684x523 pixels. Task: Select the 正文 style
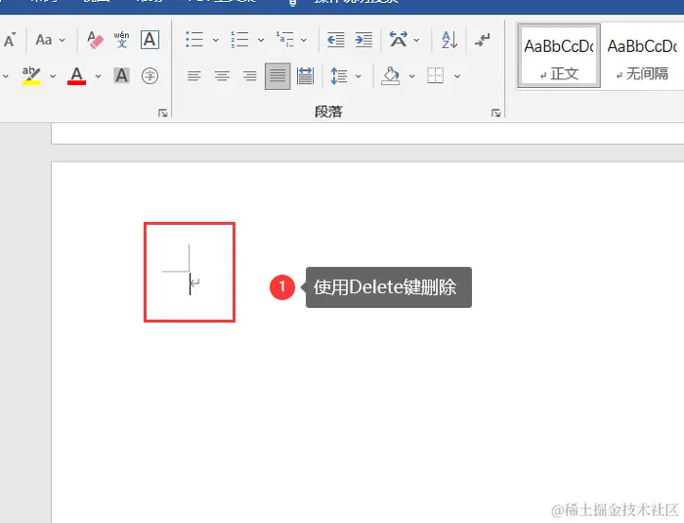(559, 56)
